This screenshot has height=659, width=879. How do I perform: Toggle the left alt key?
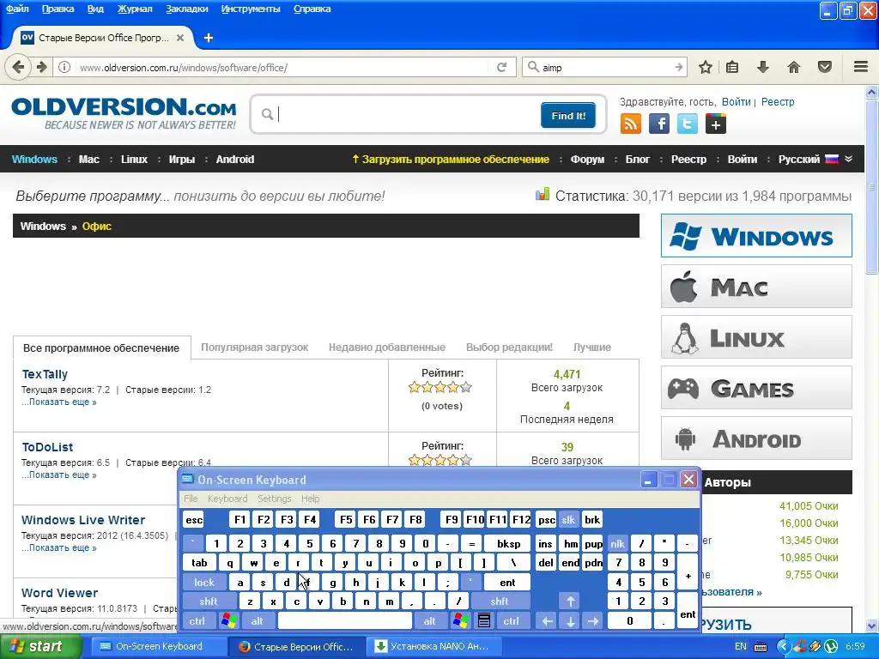(257, 621)
